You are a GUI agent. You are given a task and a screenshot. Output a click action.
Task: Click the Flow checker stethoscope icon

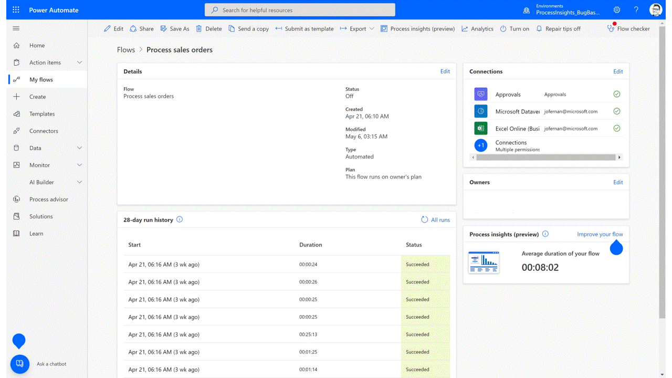pos(611,29)
